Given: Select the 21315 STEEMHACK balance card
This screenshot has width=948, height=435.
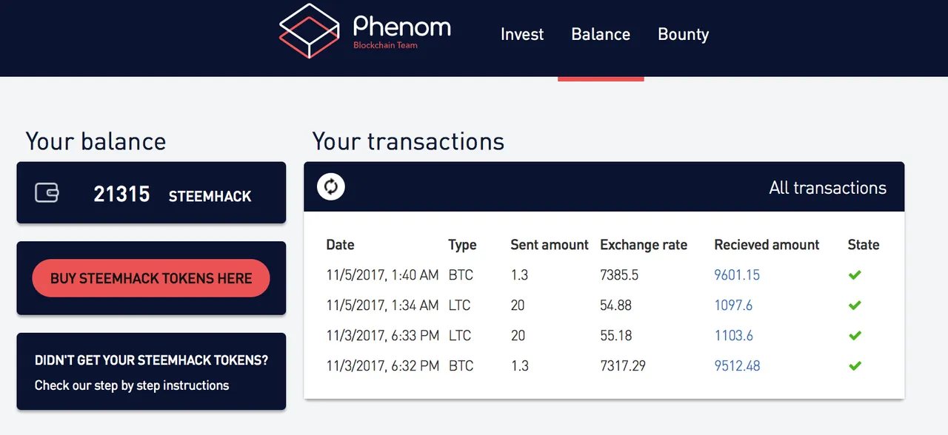Looking at the screenshot, I should 151,192.
